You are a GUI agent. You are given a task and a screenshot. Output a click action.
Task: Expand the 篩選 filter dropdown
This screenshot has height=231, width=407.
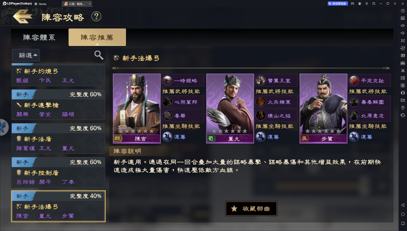[26, 55]
